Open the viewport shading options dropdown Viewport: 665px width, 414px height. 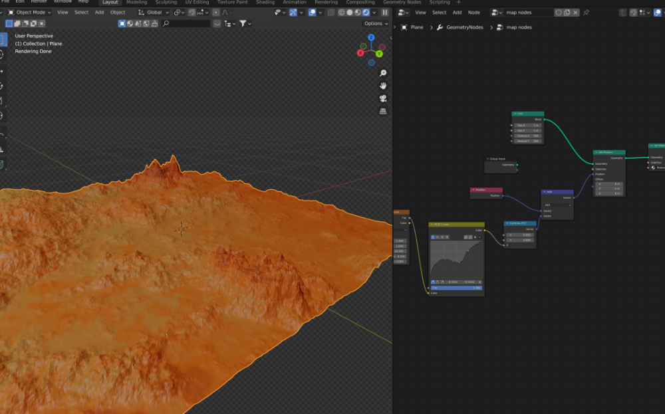(374, 12)
